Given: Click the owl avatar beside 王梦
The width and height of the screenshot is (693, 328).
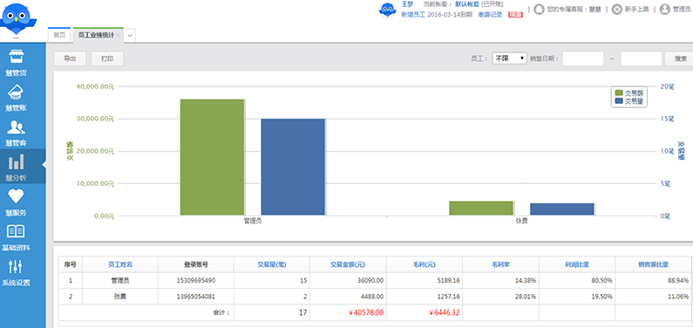Looking at the screenshot, I should tap(388, 10).
